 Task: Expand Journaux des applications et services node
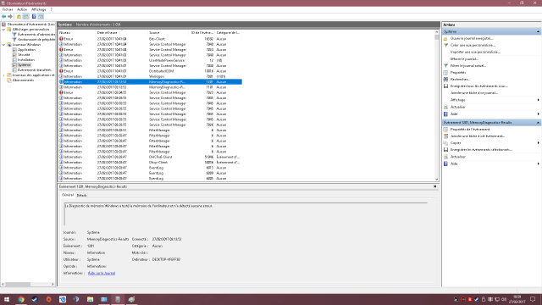click(x=3, y=75)
